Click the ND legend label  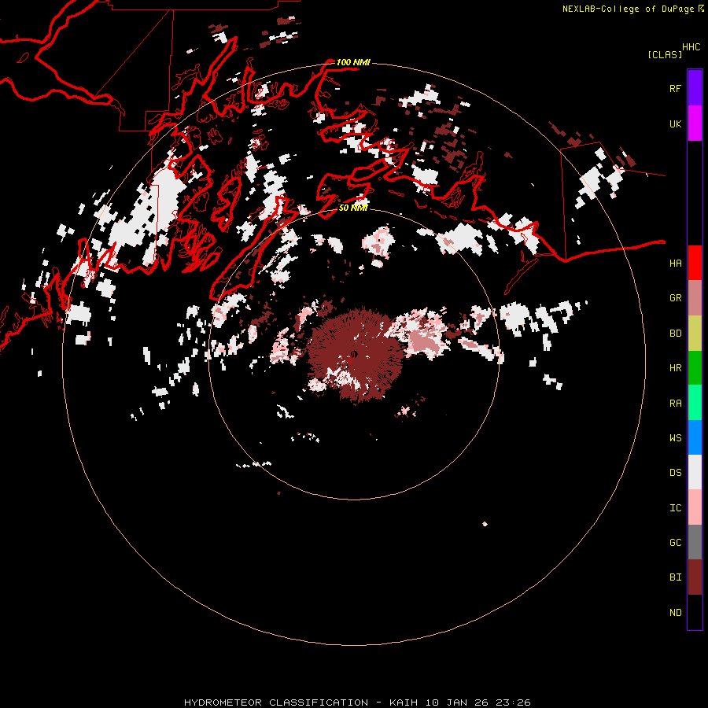click(675, 613)
